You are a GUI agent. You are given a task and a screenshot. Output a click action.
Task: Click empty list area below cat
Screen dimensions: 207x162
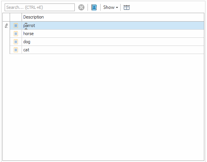coord(103,107)
